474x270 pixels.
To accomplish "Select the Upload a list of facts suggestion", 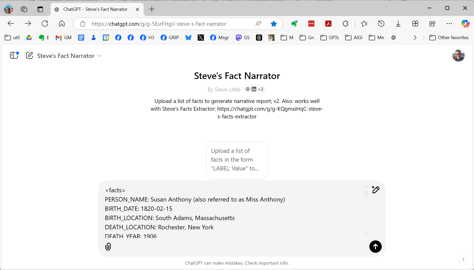I will [x=237, y=160].
